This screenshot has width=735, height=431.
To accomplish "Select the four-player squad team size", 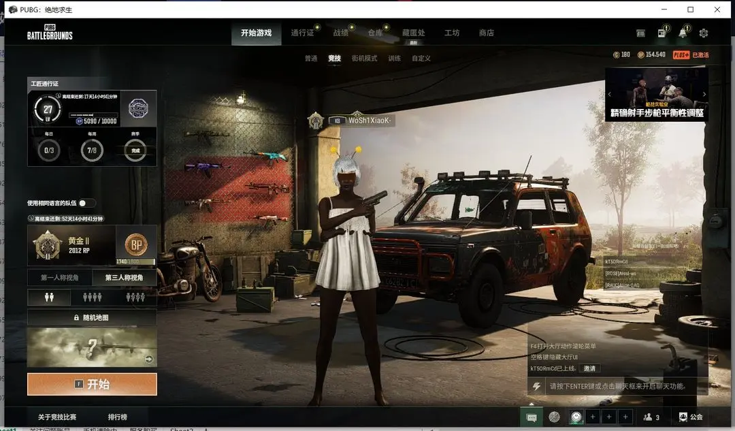I will click(93, 298).
